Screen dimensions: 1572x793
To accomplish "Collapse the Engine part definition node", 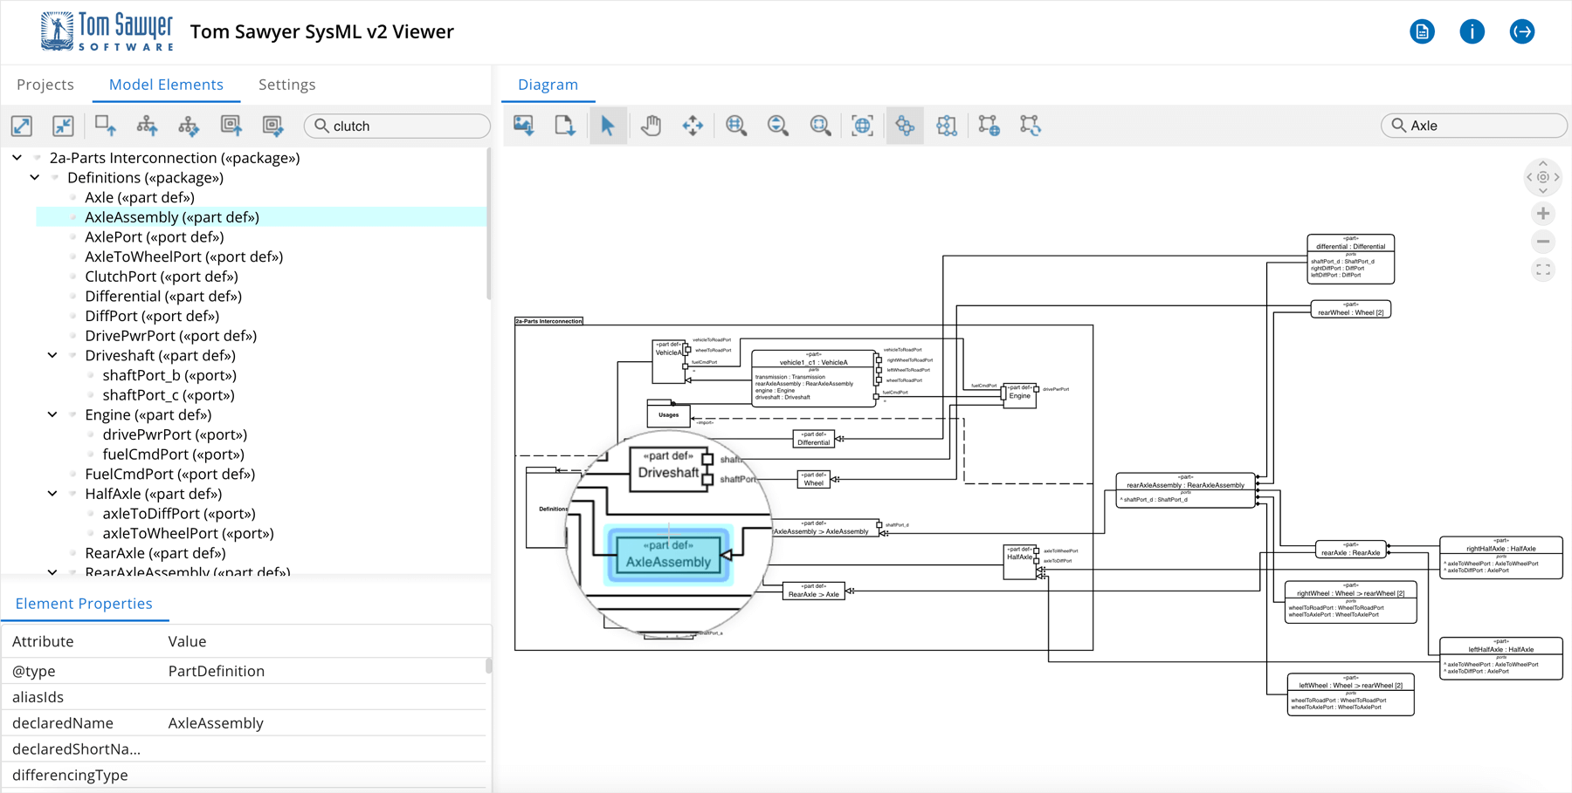I will coord(51,414).
